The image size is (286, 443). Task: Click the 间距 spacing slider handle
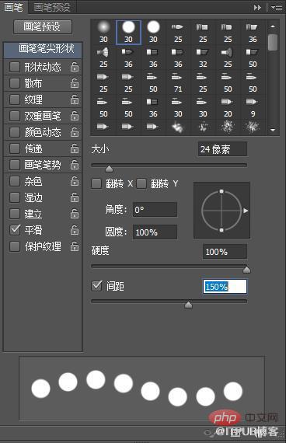pos(188,305)
